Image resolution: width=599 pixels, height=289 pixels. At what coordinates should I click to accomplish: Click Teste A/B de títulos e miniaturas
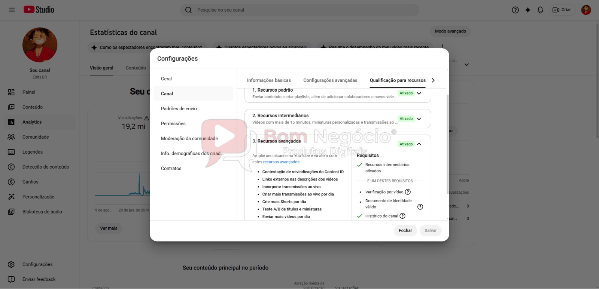tap(292, 209)
